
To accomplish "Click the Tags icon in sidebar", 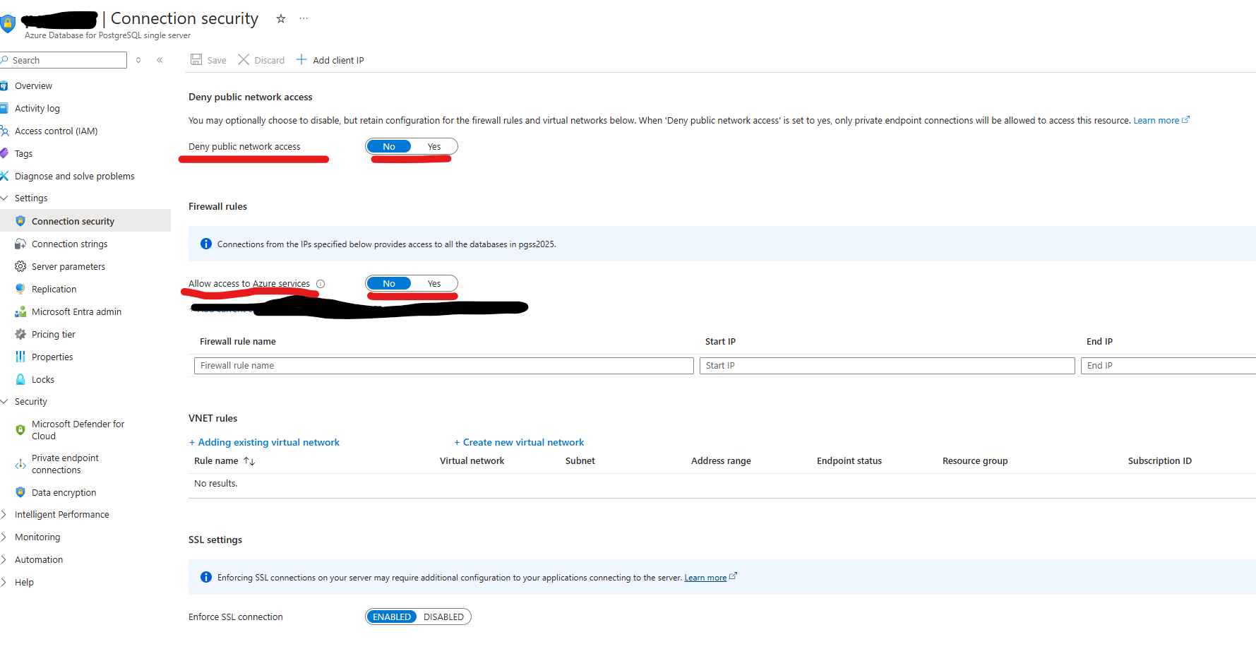I will (x=4, y=153).
